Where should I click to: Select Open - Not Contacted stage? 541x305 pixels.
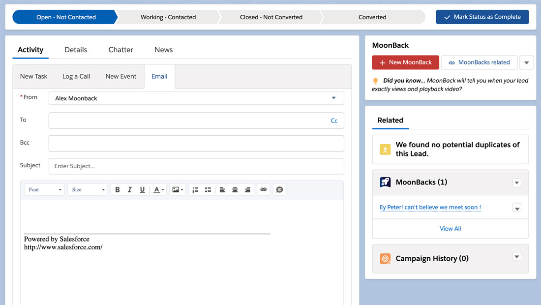click(x=65, y=17)
